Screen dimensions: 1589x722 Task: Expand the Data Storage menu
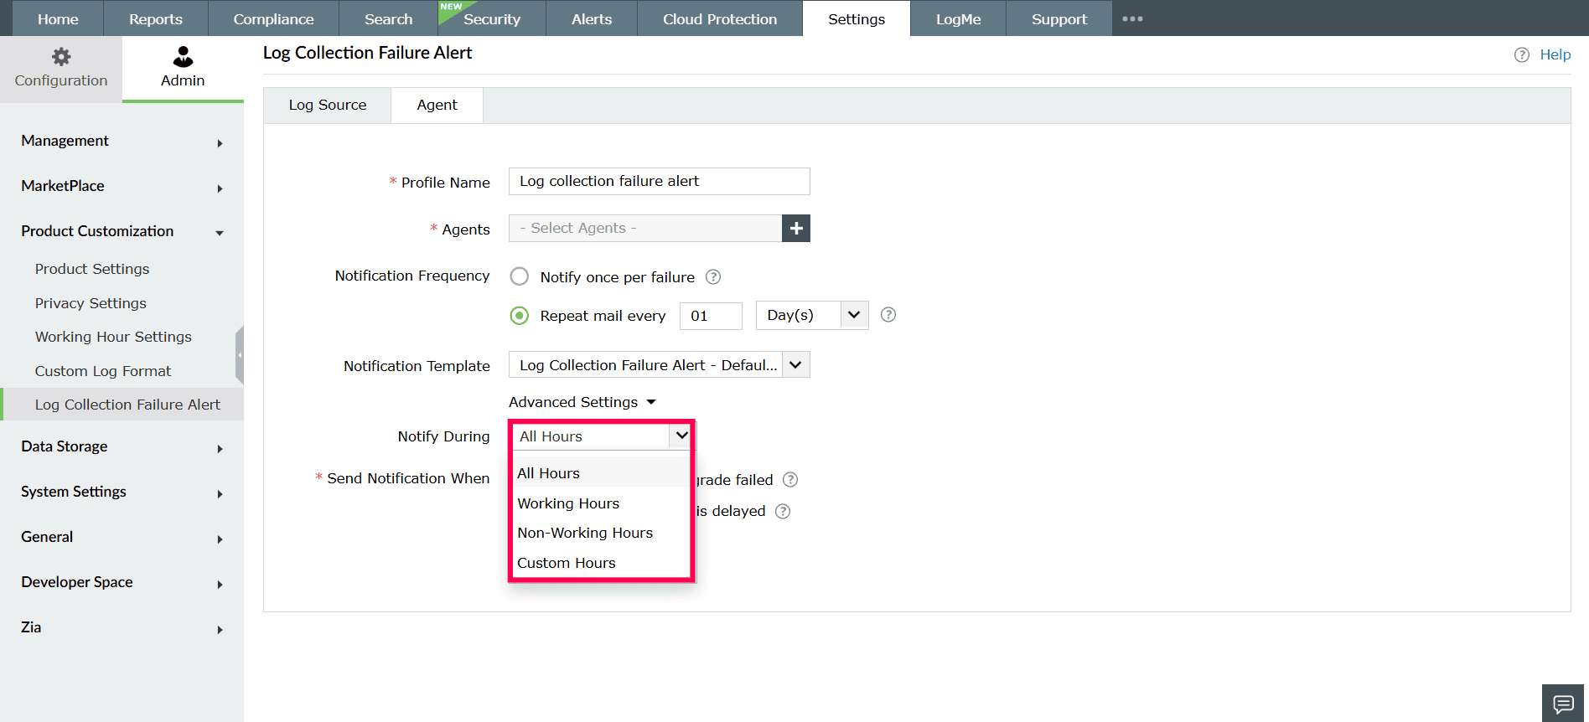(x=122, y=446)
